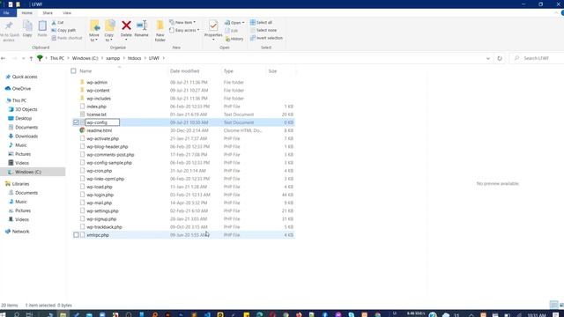
Task: Click the New folder icon
Action: pyautogui.click(x=160, y=26)
